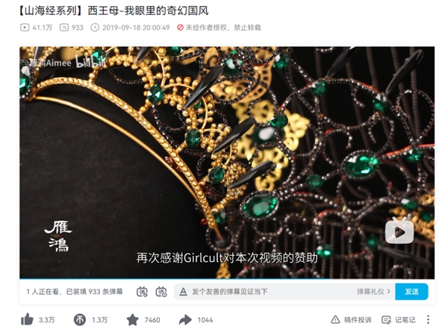The image size is (448, 332).
Task: Click the 41.1万 play count icon
Action: tap(25, 28)
